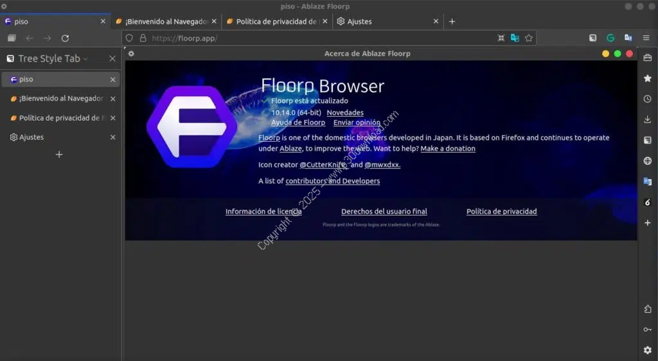Select the Política de privacidad tab at top

276,21
